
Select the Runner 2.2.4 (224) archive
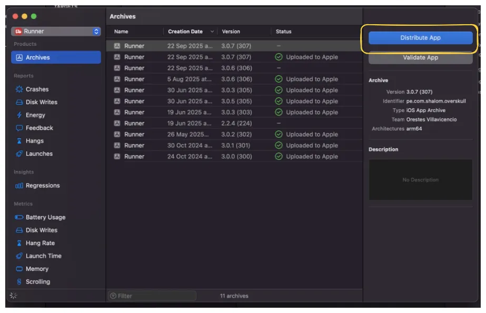click(234, 124)
